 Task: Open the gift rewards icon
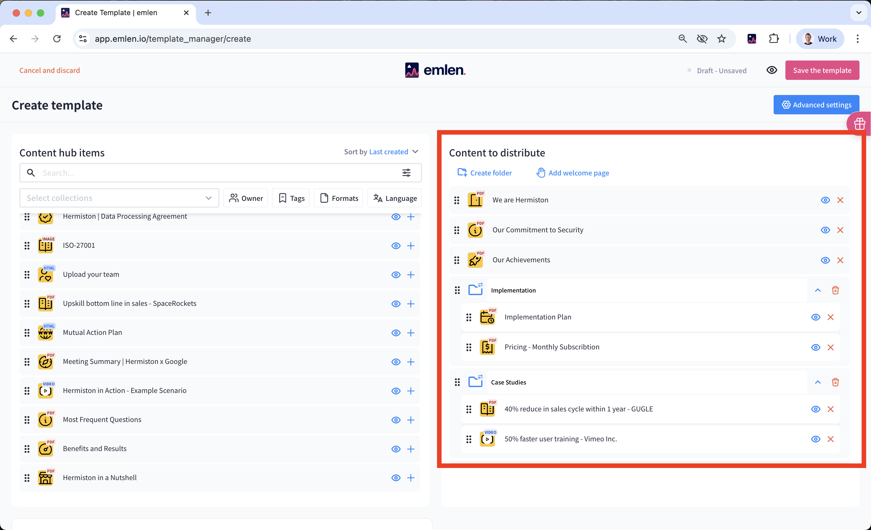tap(859, 124)
